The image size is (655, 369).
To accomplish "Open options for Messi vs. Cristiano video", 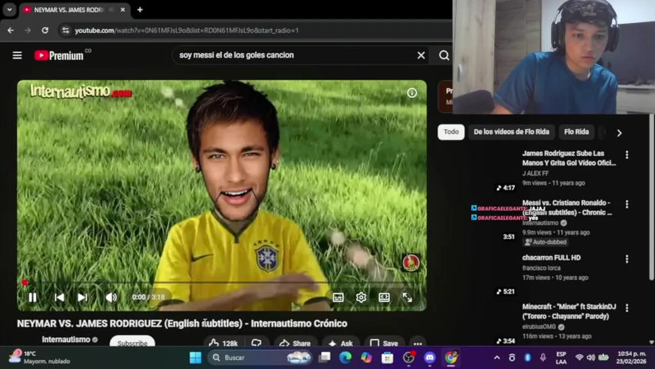I will pos(627,204).
